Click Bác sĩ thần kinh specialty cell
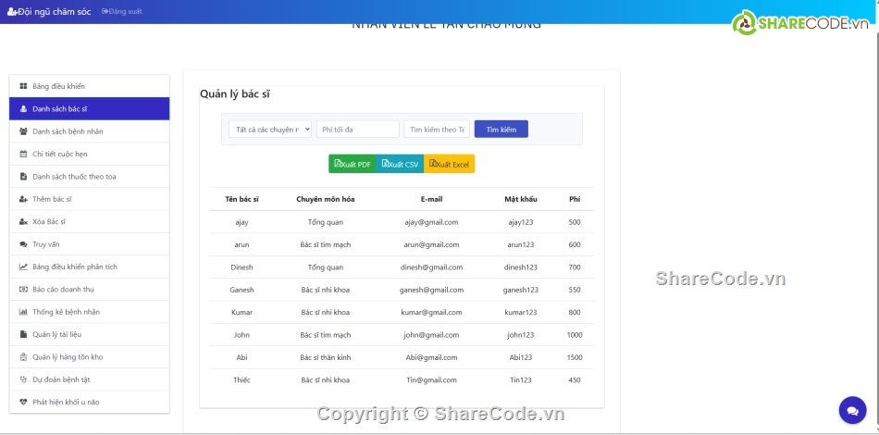 point(325,357)
